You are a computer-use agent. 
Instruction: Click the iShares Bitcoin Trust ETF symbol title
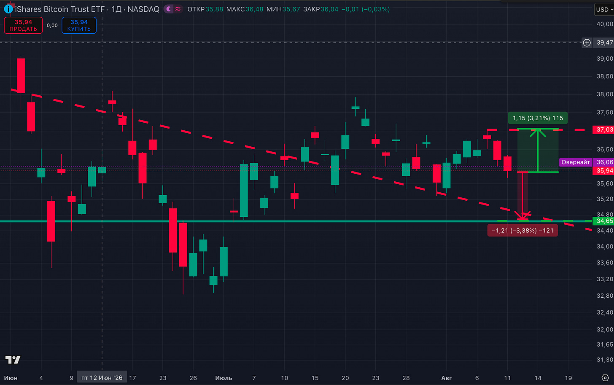[x=60, y=9]
